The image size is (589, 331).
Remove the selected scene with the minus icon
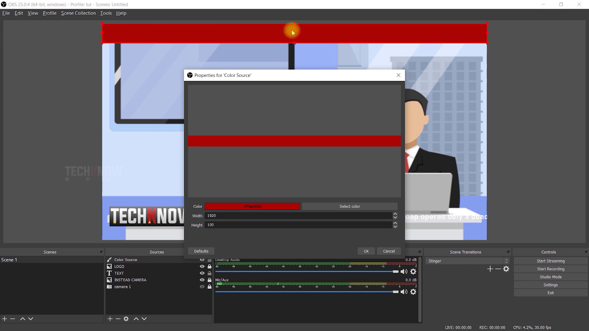pyautogui.click(x=13, y=319)
